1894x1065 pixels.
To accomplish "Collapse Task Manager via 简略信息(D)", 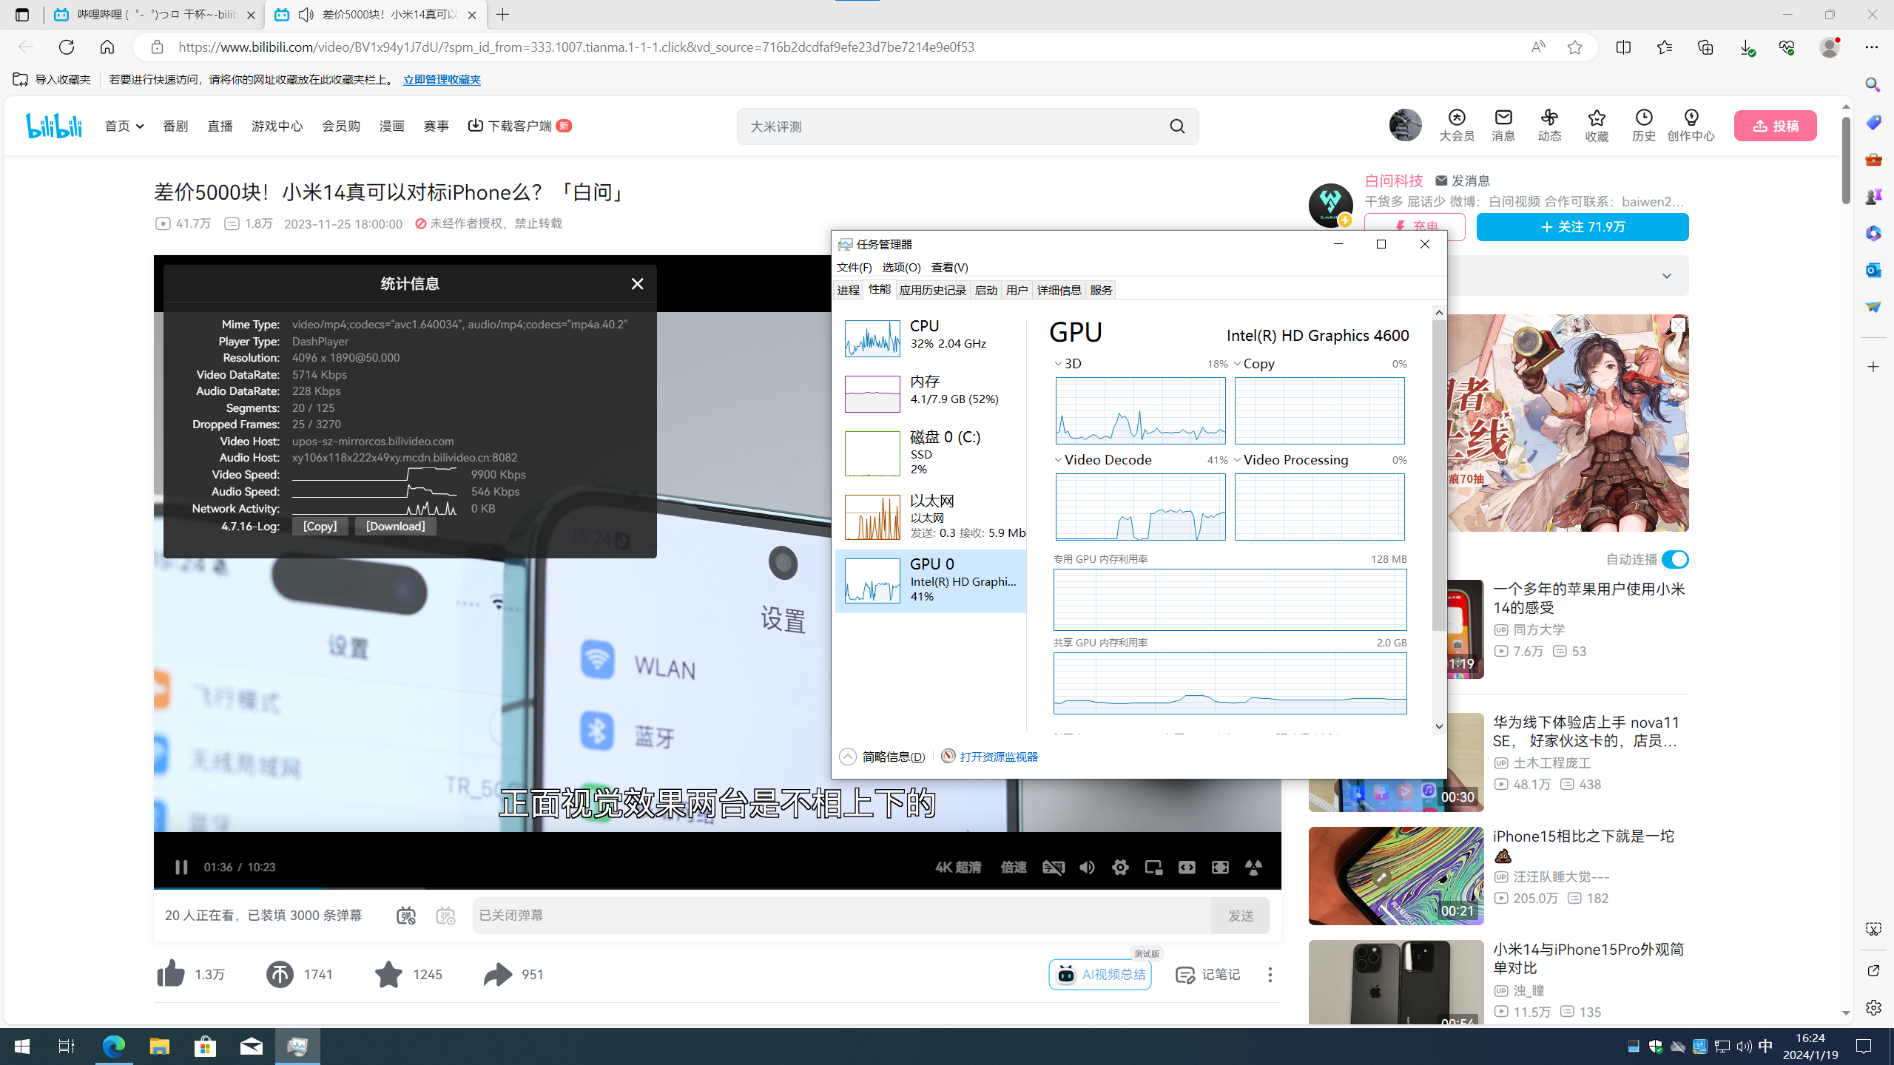I will coord(882,757).
